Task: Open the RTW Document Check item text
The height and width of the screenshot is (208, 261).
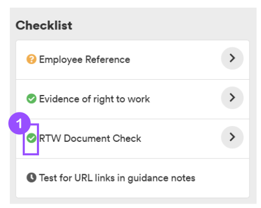Action: 90,138
